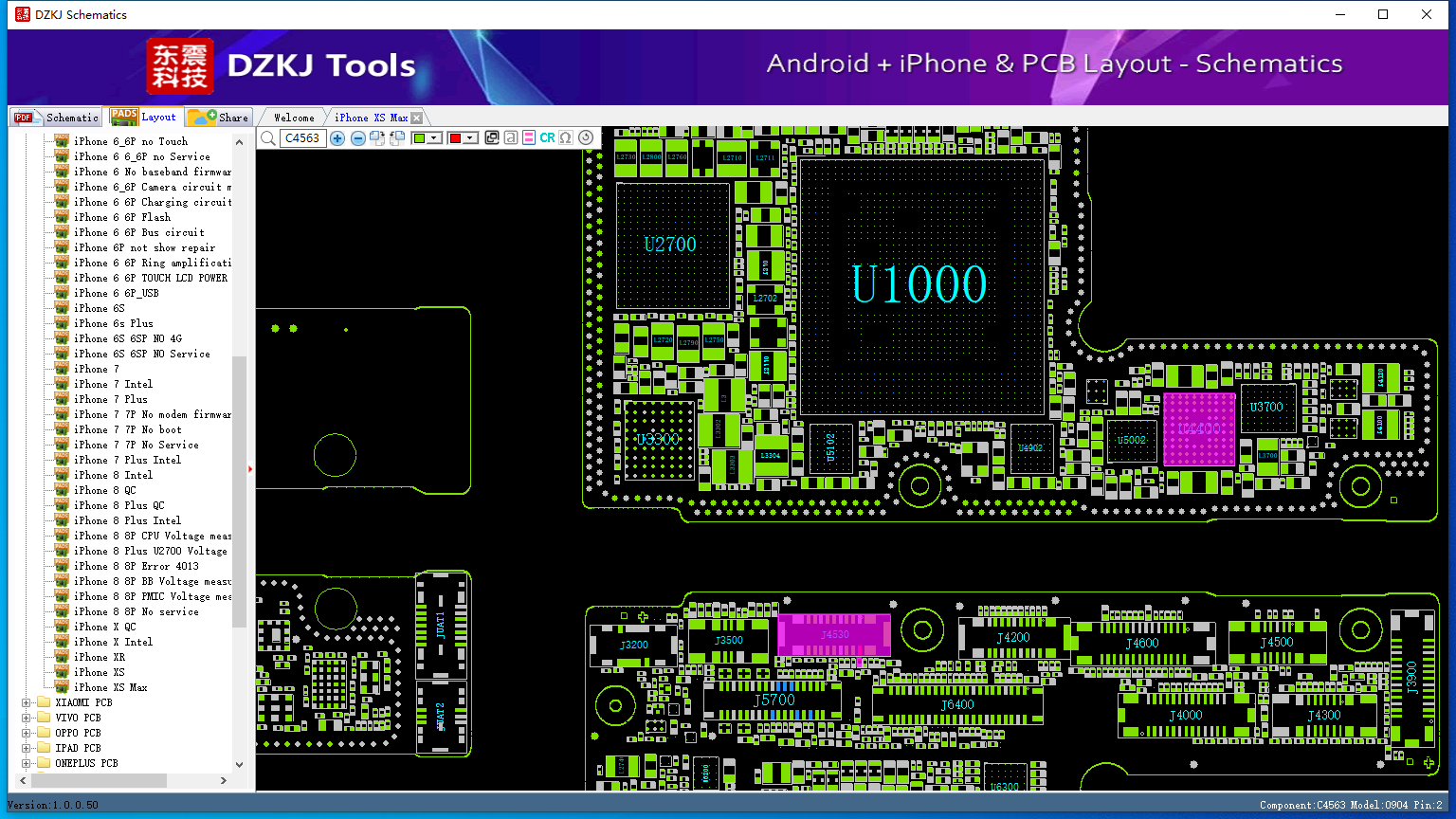Switch to the Welcome document tab
This screenshot has width=1456, height=819.
pos(294,118)
